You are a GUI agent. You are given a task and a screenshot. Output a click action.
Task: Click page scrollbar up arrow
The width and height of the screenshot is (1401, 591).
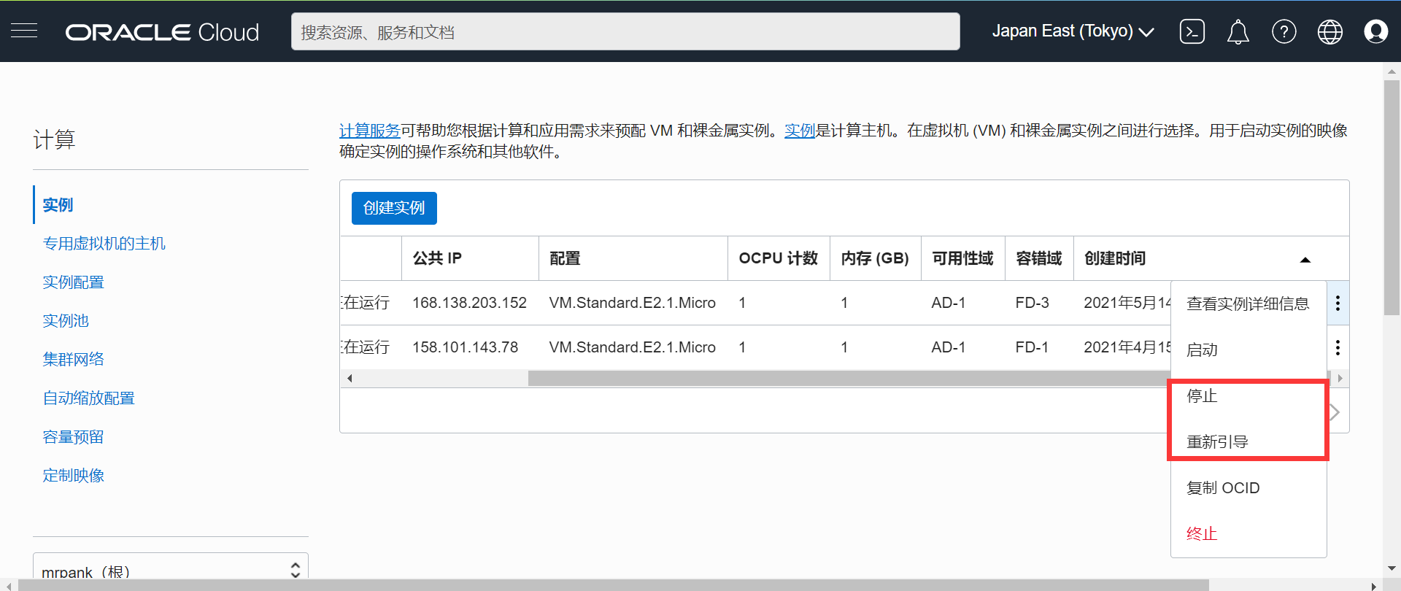pos(1392,72)
